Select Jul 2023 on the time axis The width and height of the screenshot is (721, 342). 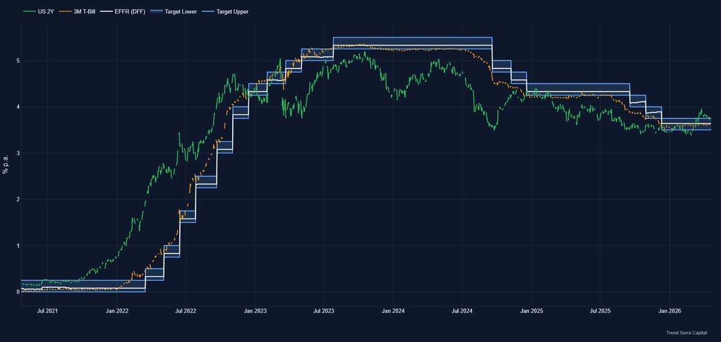(x=324, y=311)
